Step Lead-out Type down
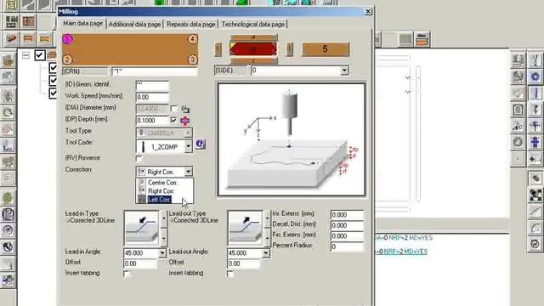 coord(267,237)
